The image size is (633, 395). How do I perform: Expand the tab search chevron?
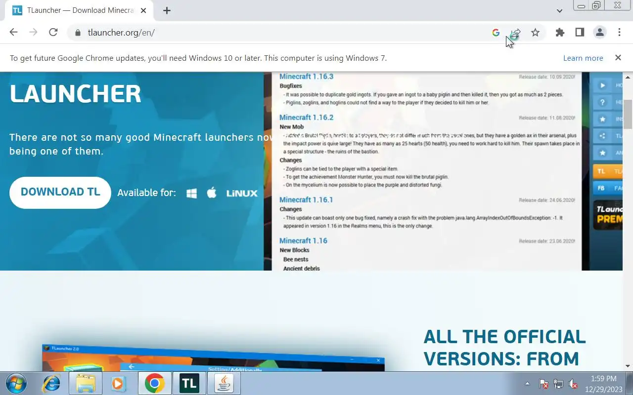click(559, 11)
